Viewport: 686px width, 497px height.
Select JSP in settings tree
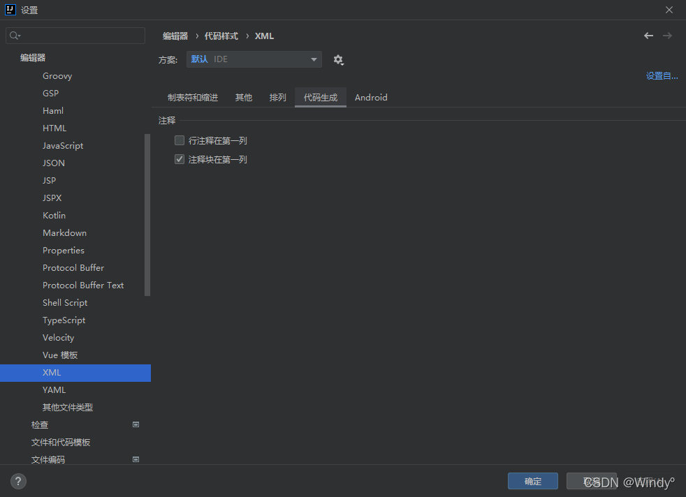click(49, 181)
